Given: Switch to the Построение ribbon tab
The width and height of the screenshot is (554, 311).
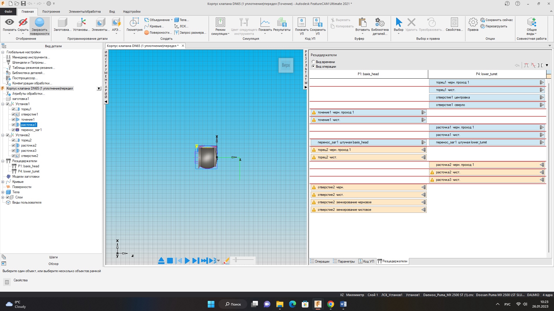Looking at the screenshot, I should [51, 12].
